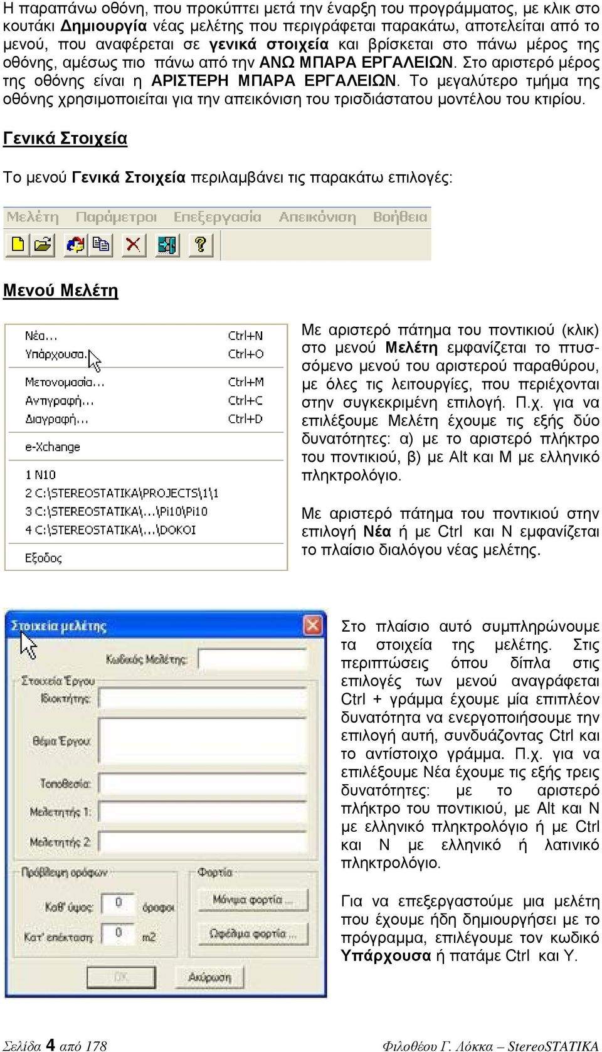Click the Ιδιοκτήτης input field
The width and height of the screenshot is (602, 1052).
(204, 698)
